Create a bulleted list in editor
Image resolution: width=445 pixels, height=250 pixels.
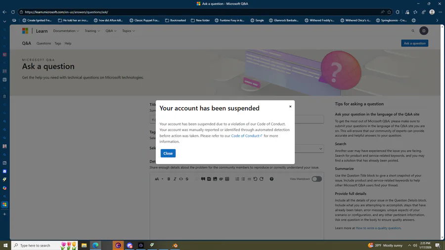[243, 179]
